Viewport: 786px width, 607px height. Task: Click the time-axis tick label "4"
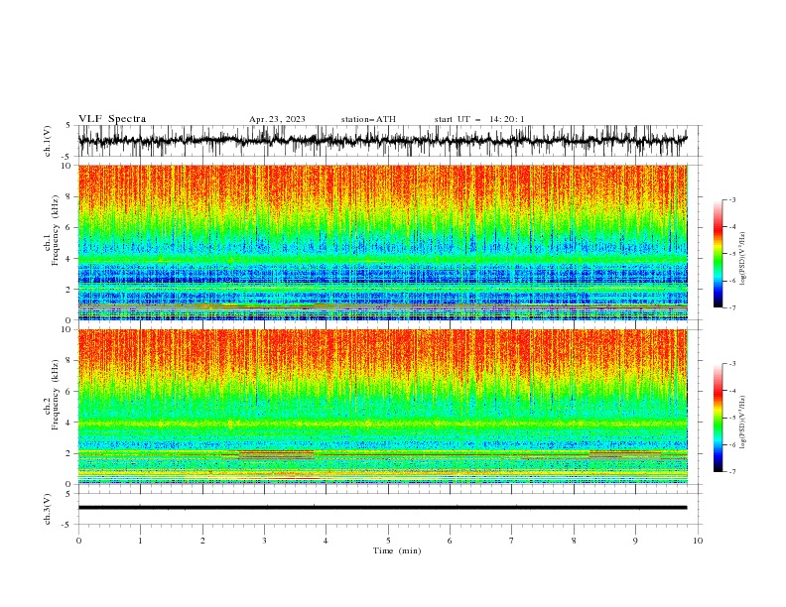pyautogui.click(x=326, y=541)
